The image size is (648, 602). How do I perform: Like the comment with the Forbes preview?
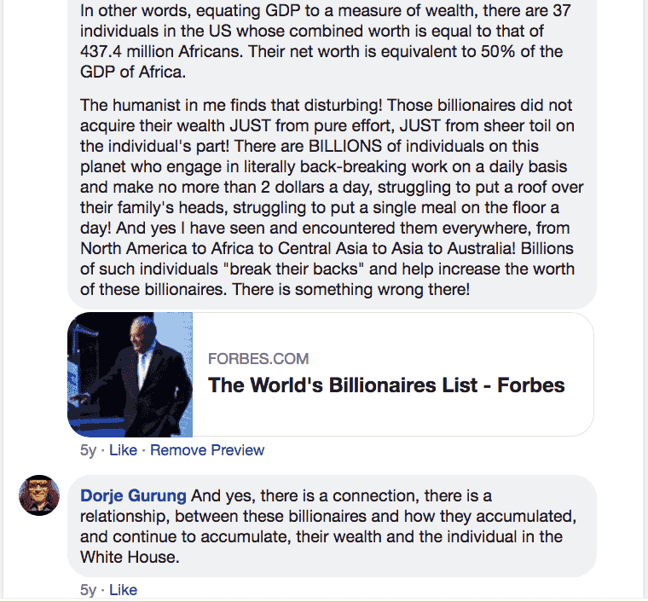[x=123, y=450]
